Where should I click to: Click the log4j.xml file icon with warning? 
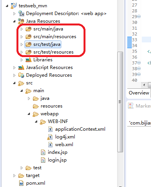point(50,137)
